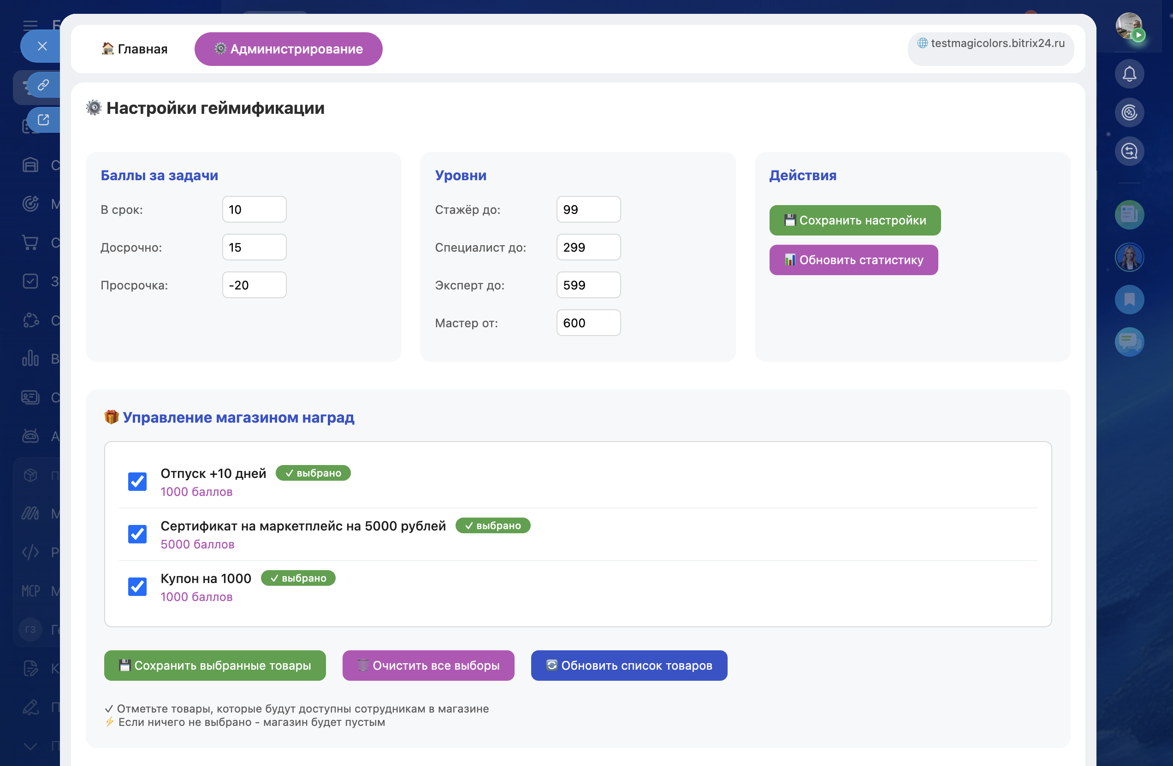Open the copy link icon button
Viewport: 1173px width, 766px height.
tap(43, 85)
